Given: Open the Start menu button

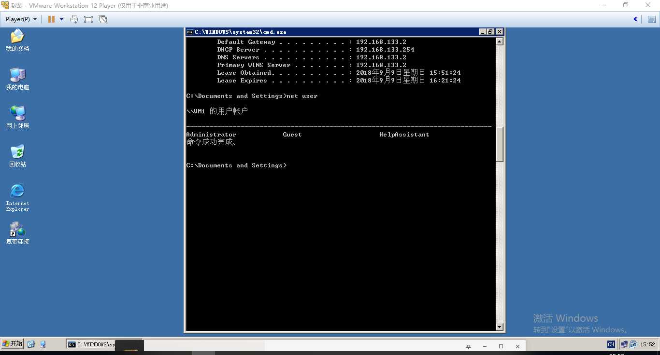Looking at the screenshot, I should click(12, 344).
